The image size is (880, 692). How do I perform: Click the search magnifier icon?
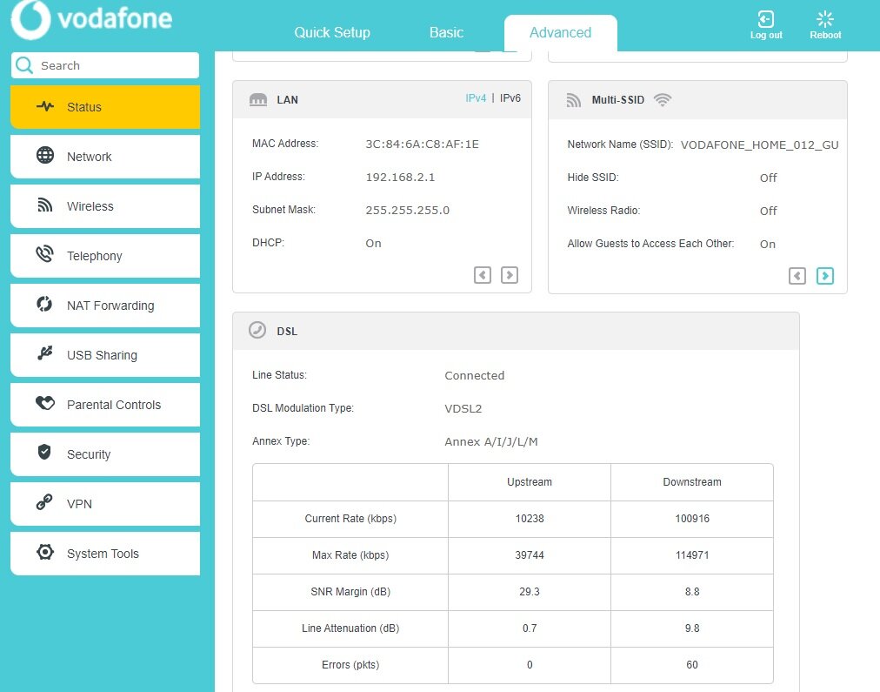tap(24, 65)
